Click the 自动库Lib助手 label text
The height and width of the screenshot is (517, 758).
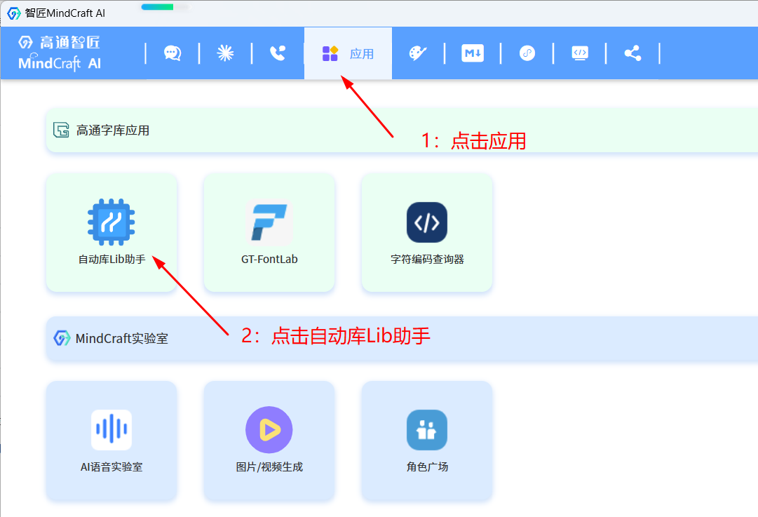pyautogui.click(x=111, y=260)
